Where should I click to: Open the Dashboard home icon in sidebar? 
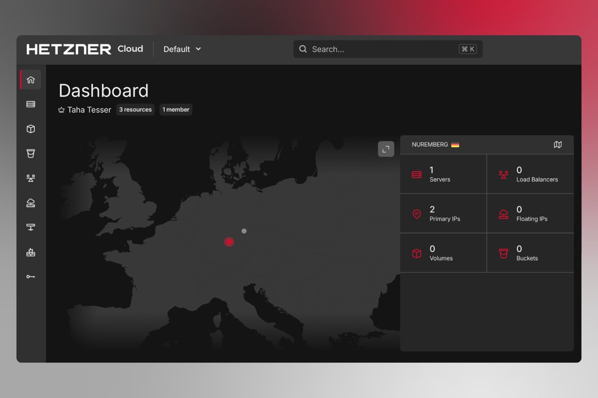point(31,80)
